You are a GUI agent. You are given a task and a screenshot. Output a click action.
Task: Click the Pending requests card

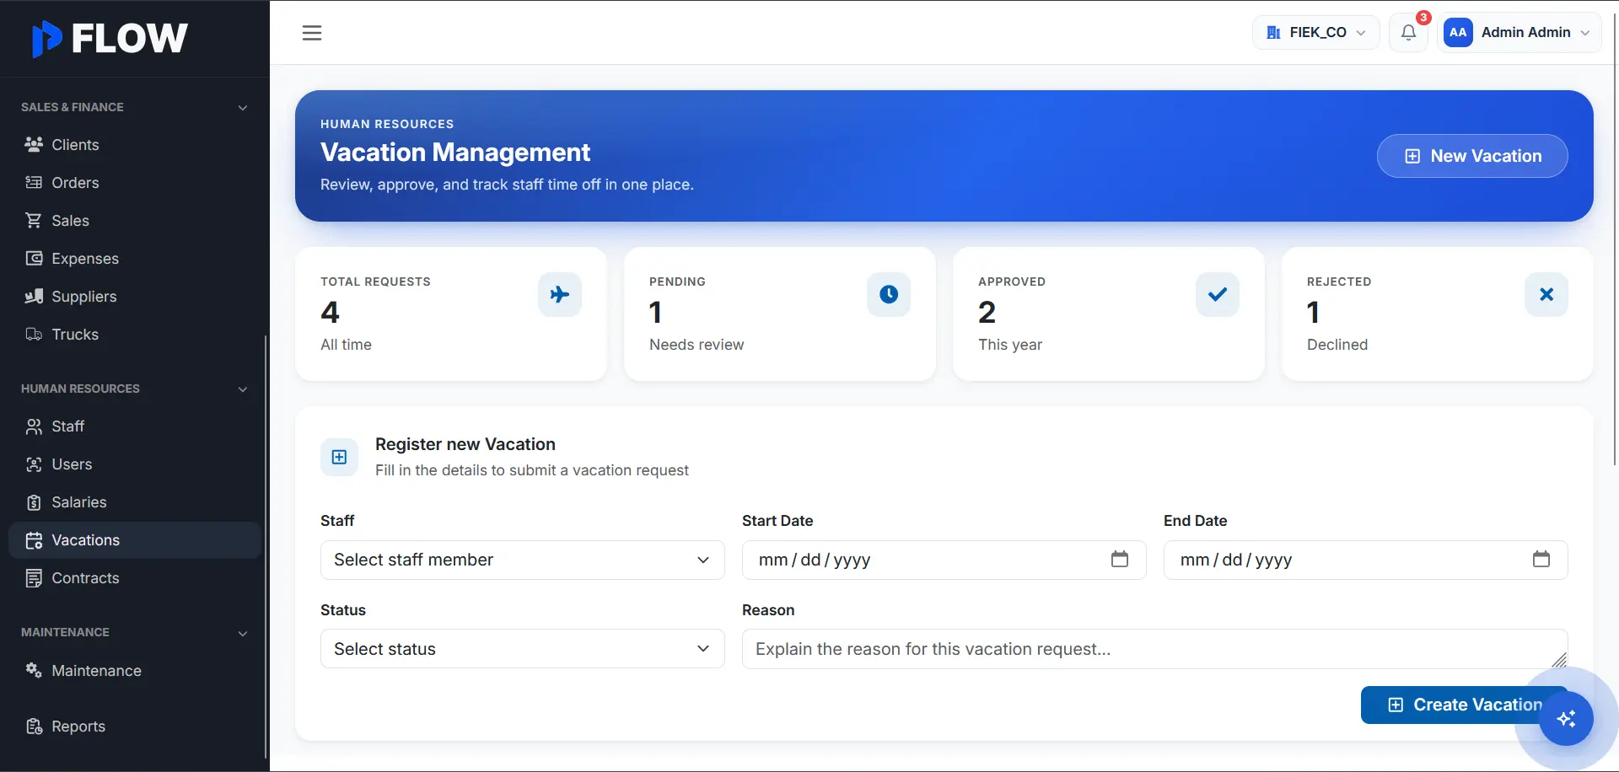pyautogui.click(x=780, y=314)
